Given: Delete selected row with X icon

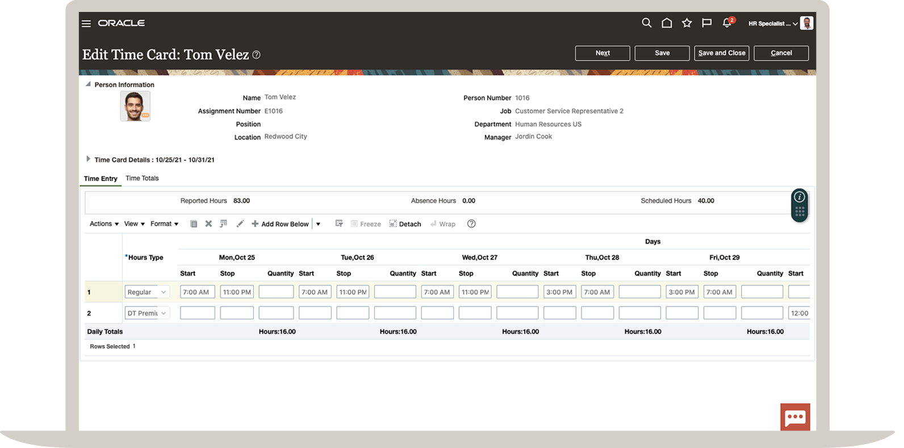Looking at the screenshot, I should [208, 224].
